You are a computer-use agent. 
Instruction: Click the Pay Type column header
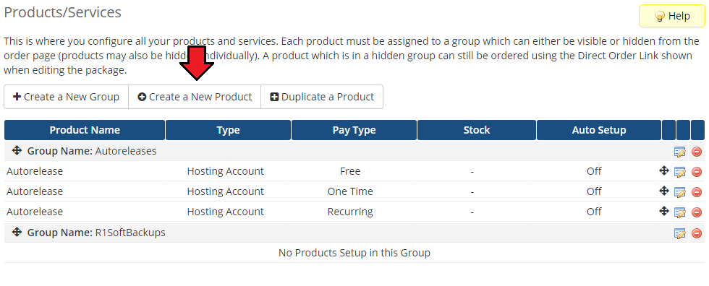click(x=354, y=131)
